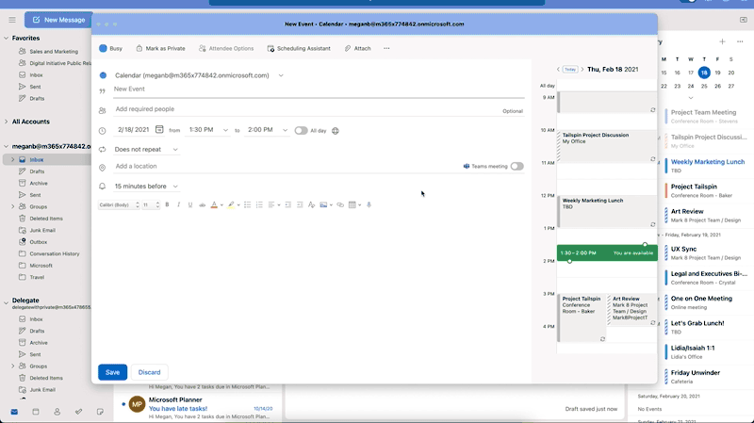Viewport: 754px width, 423px height.
Task: Open the Conversation History folder
Action: pyautogui.click(x=55, y=253)
